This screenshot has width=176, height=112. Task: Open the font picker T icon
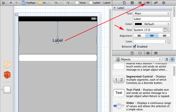tap(165, 30)
